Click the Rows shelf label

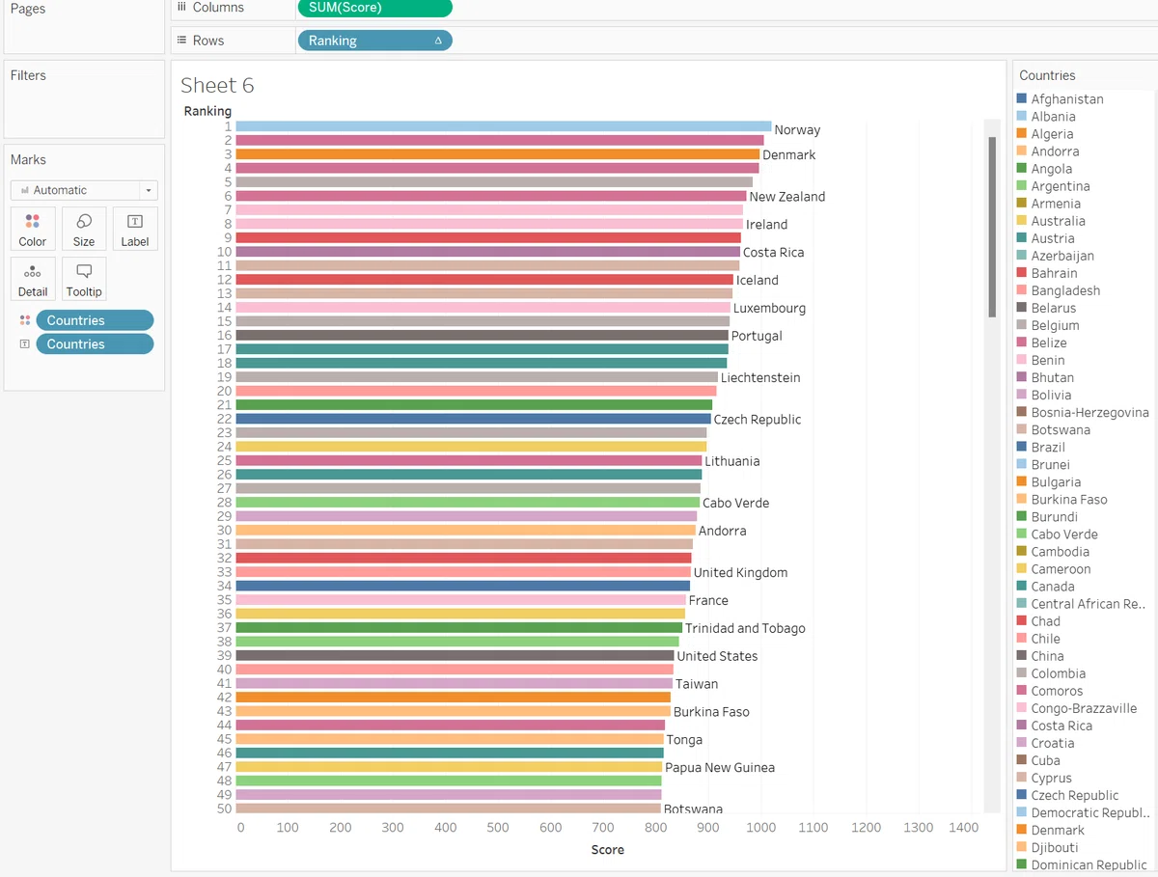(x=208, y=41)
